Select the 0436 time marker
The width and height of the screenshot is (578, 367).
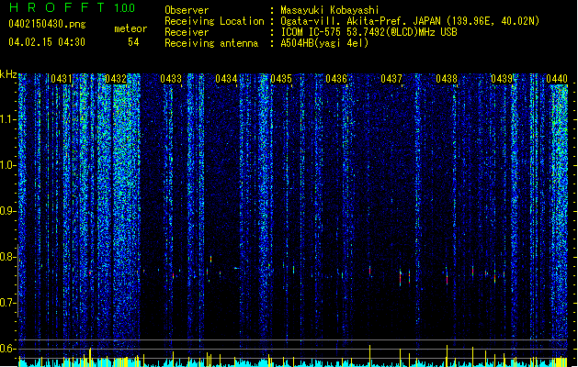(x=336, y=79)
